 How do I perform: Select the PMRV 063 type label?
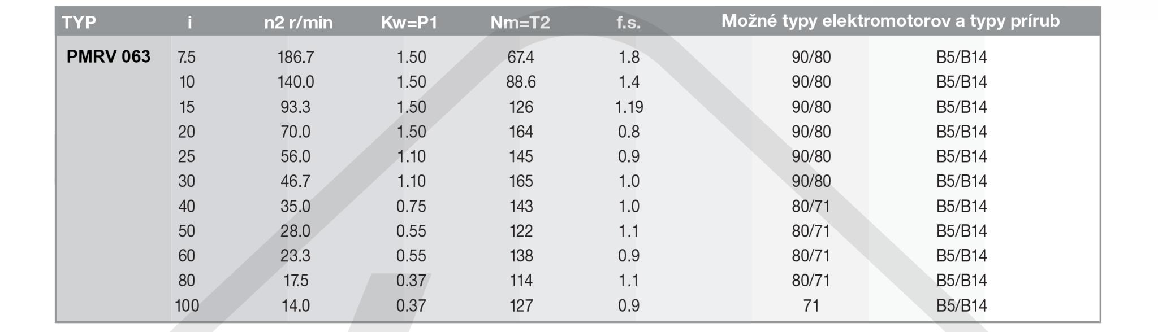(x=109, y=56)
